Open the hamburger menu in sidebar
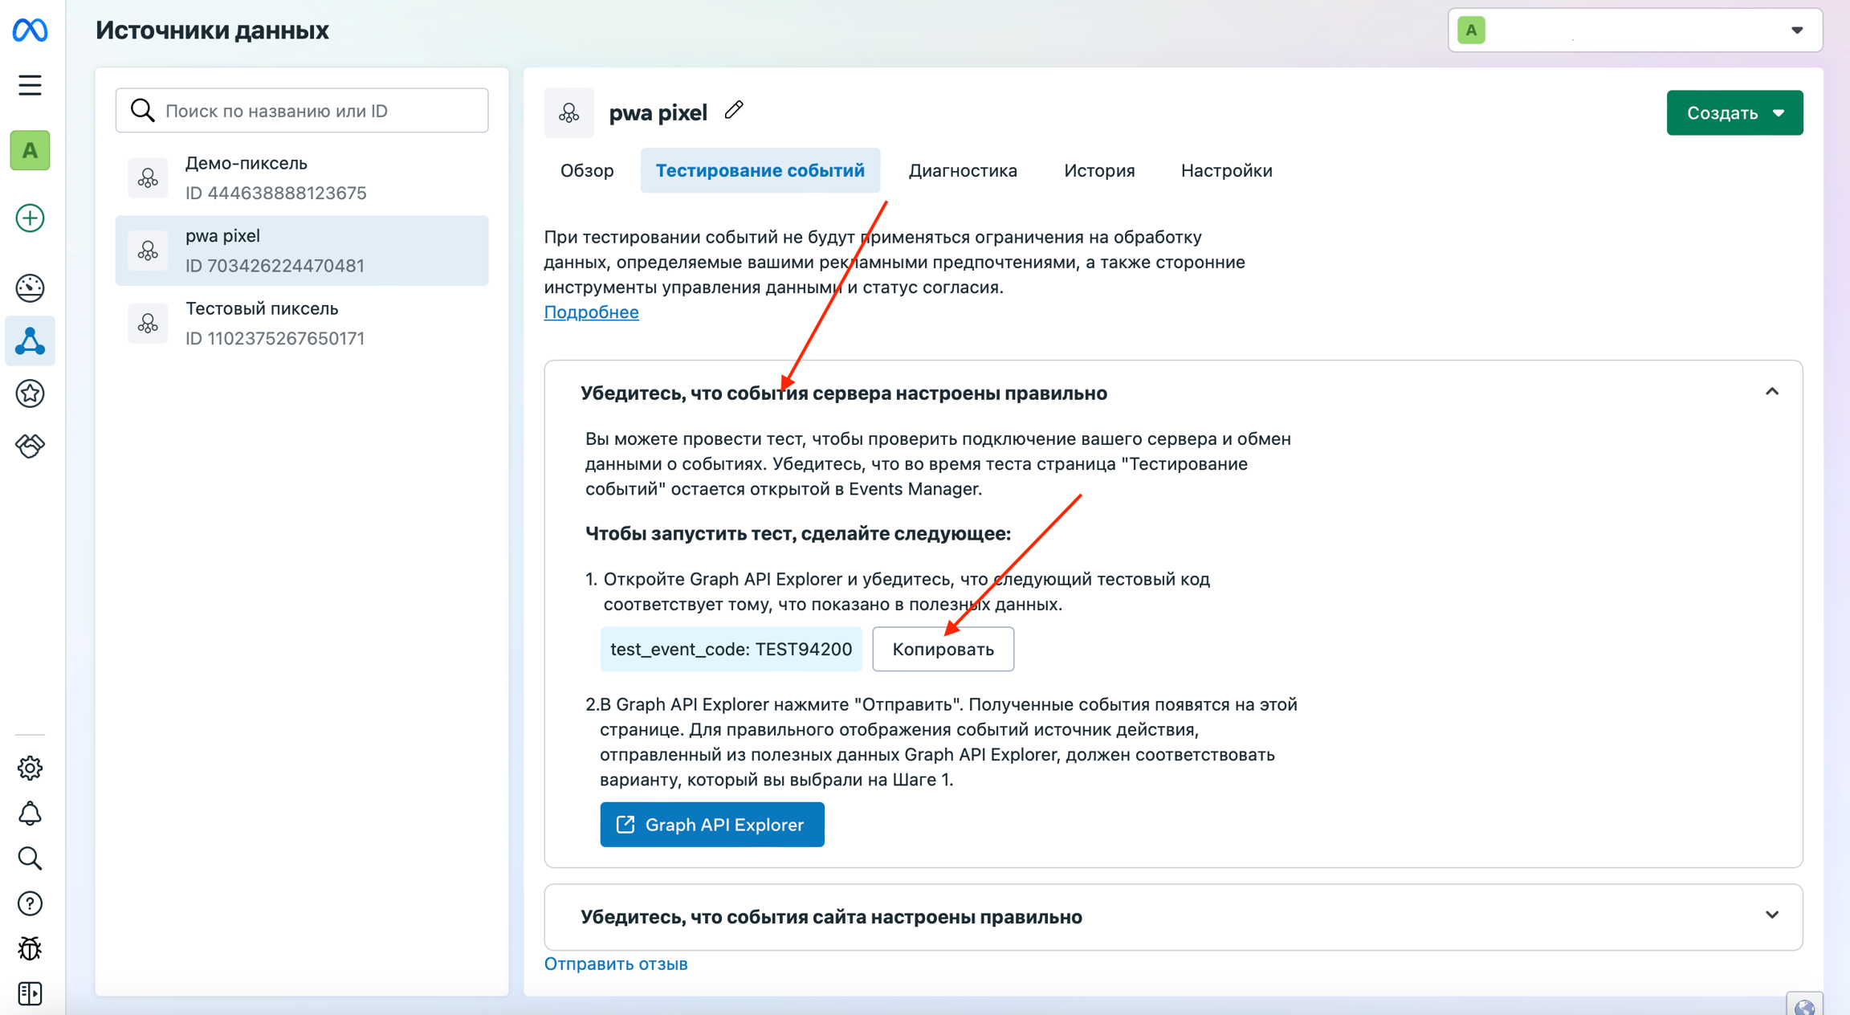 coord(30,85)
